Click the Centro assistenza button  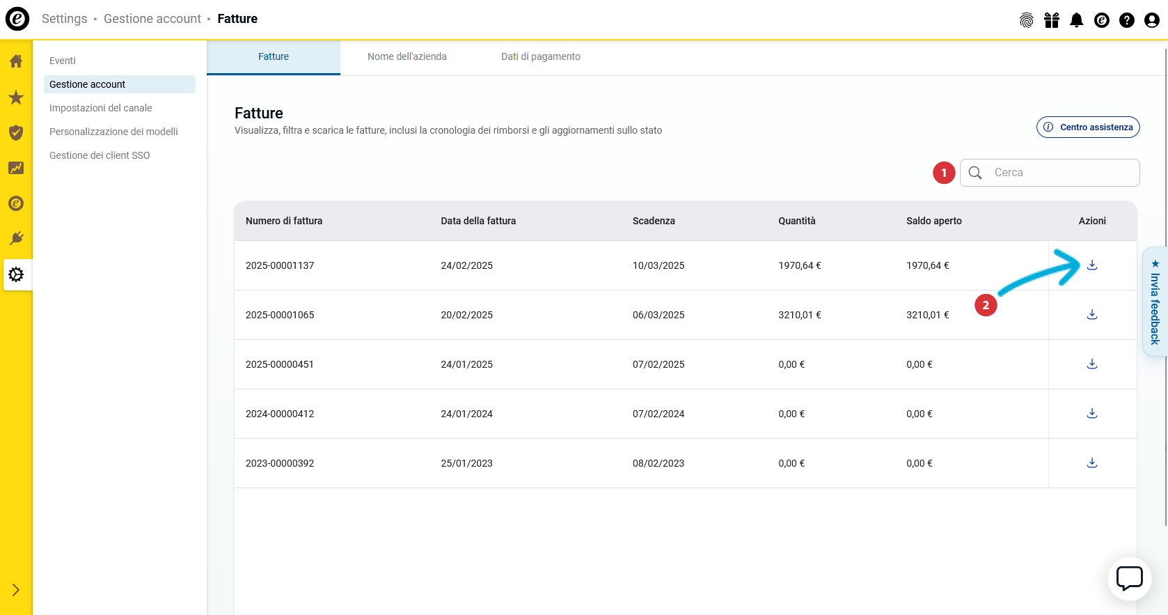(1087, 127)
